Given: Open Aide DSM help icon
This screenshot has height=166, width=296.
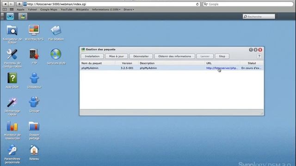Looking at the screenshot, I should point(12,78).
